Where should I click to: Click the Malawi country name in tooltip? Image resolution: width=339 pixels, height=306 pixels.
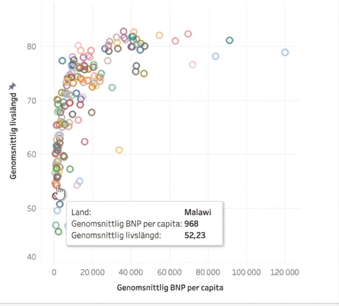pyautogui.click(x=198, y=212)
